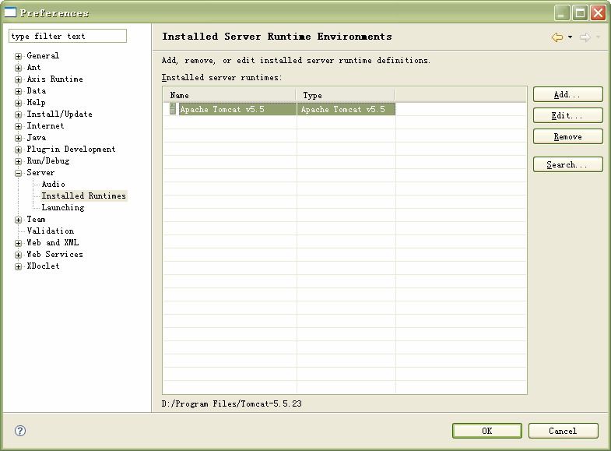Expand the XDoclet tree node

[19, 266]
